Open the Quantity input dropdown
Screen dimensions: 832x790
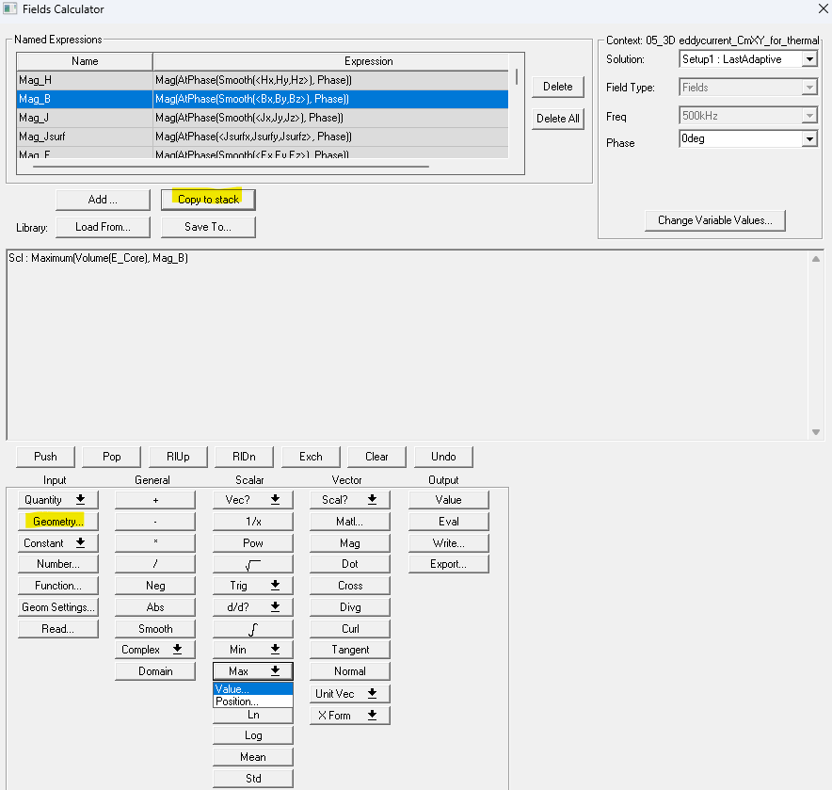pos(56,499)
